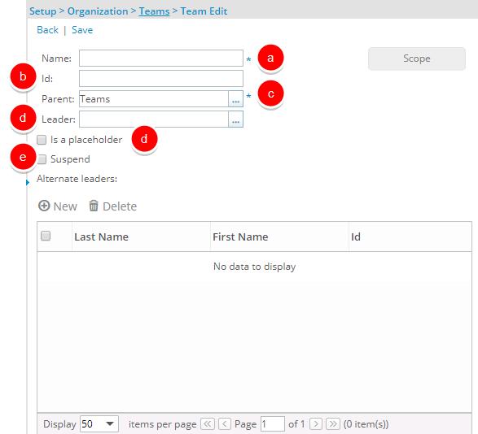
Task: Click the Scope button
Action: coord(417,59)
